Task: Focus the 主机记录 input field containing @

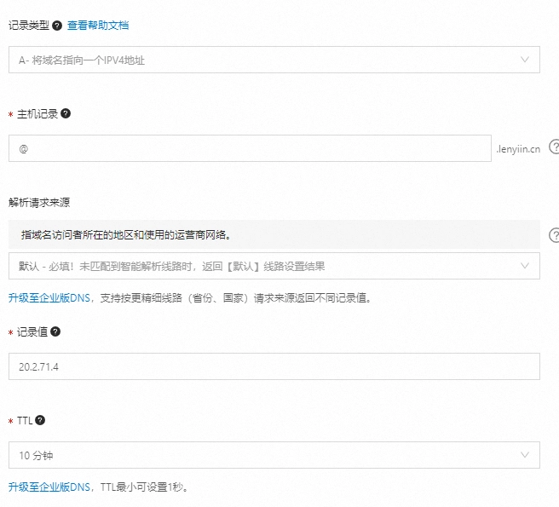Action: tap(247, 148)
